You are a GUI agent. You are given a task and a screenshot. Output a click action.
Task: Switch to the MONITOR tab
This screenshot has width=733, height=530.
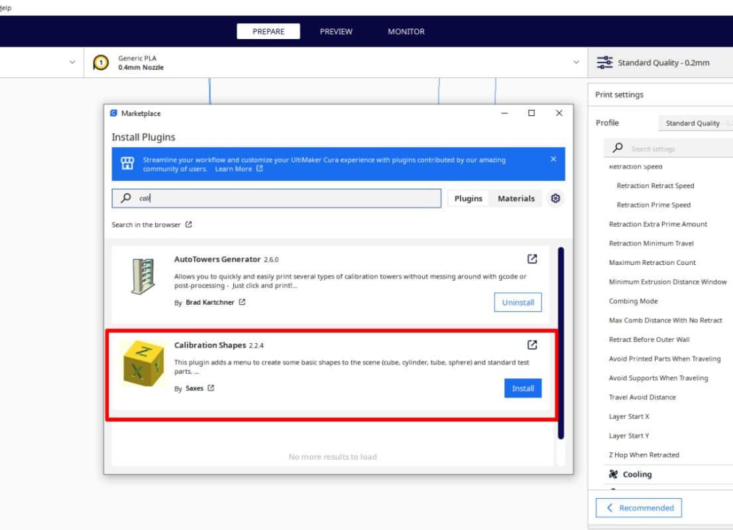(406, 31)
